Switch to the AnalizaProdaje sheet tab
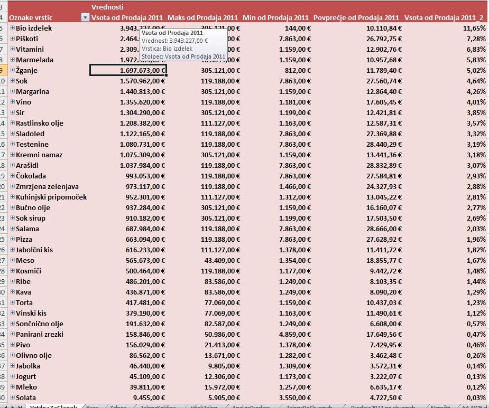 pyautogui.click(x=251, y=406)
